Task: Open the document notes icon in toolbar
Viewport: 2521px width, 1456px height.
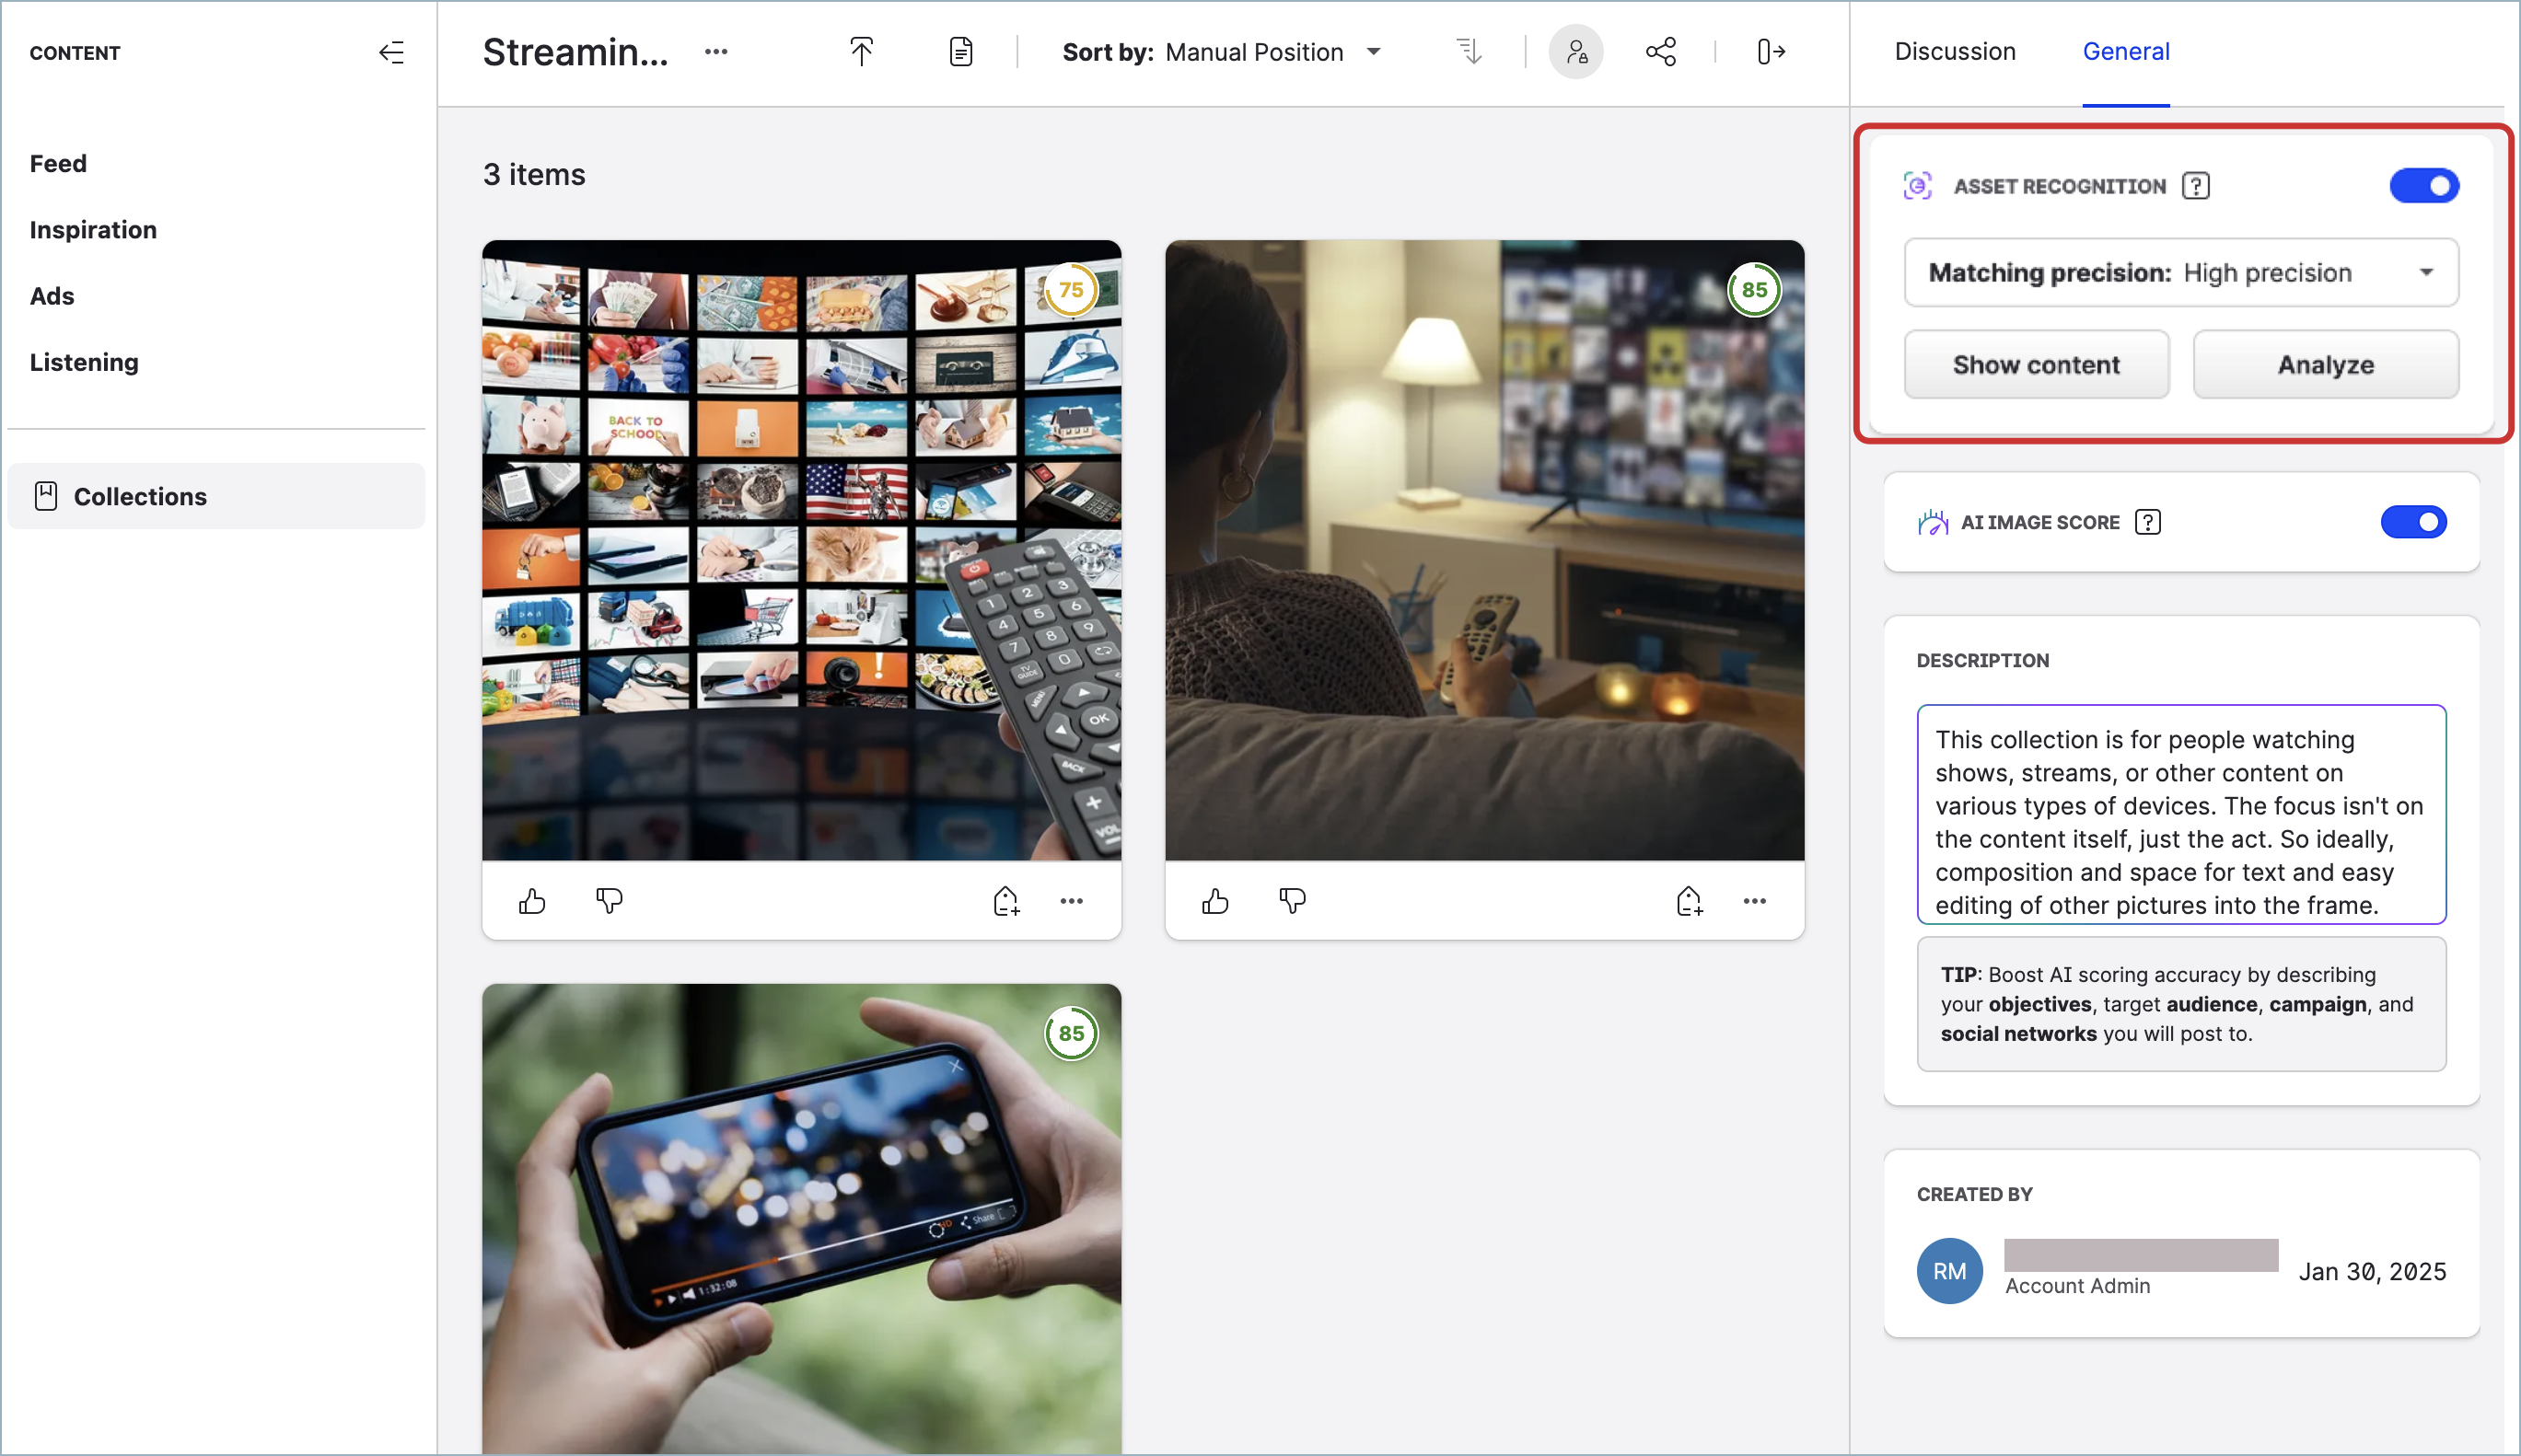Action: pos(960,52)
